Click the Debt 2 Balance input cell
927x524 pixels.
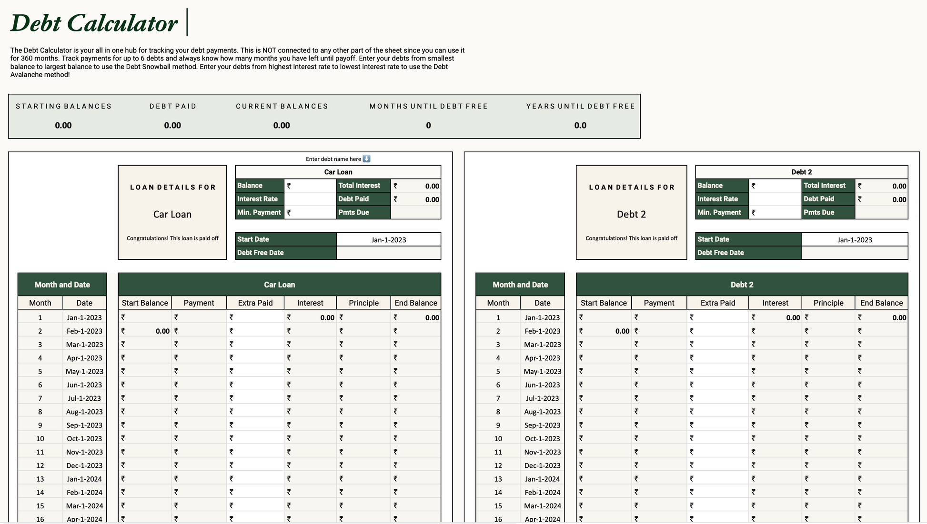click(x=775, y=186)
